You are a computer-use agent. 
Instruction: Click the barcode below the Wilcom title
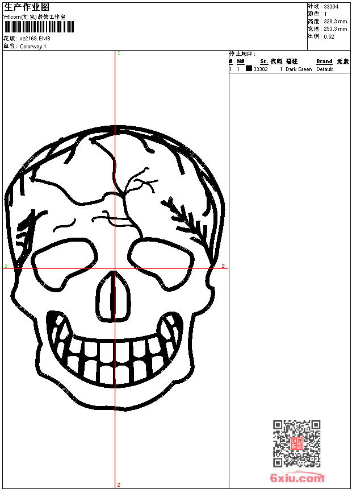point(35,27)
